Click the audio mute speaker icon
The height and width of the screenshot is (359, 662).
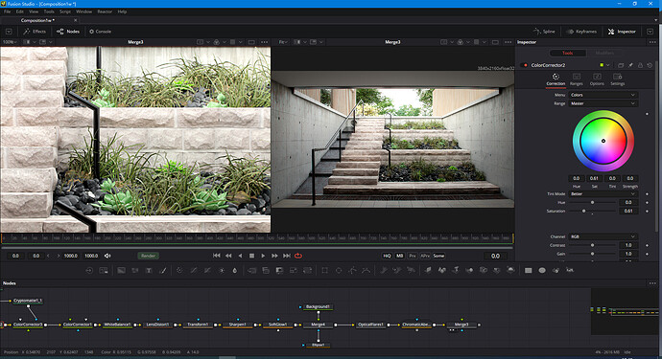[x=107, y=256]
